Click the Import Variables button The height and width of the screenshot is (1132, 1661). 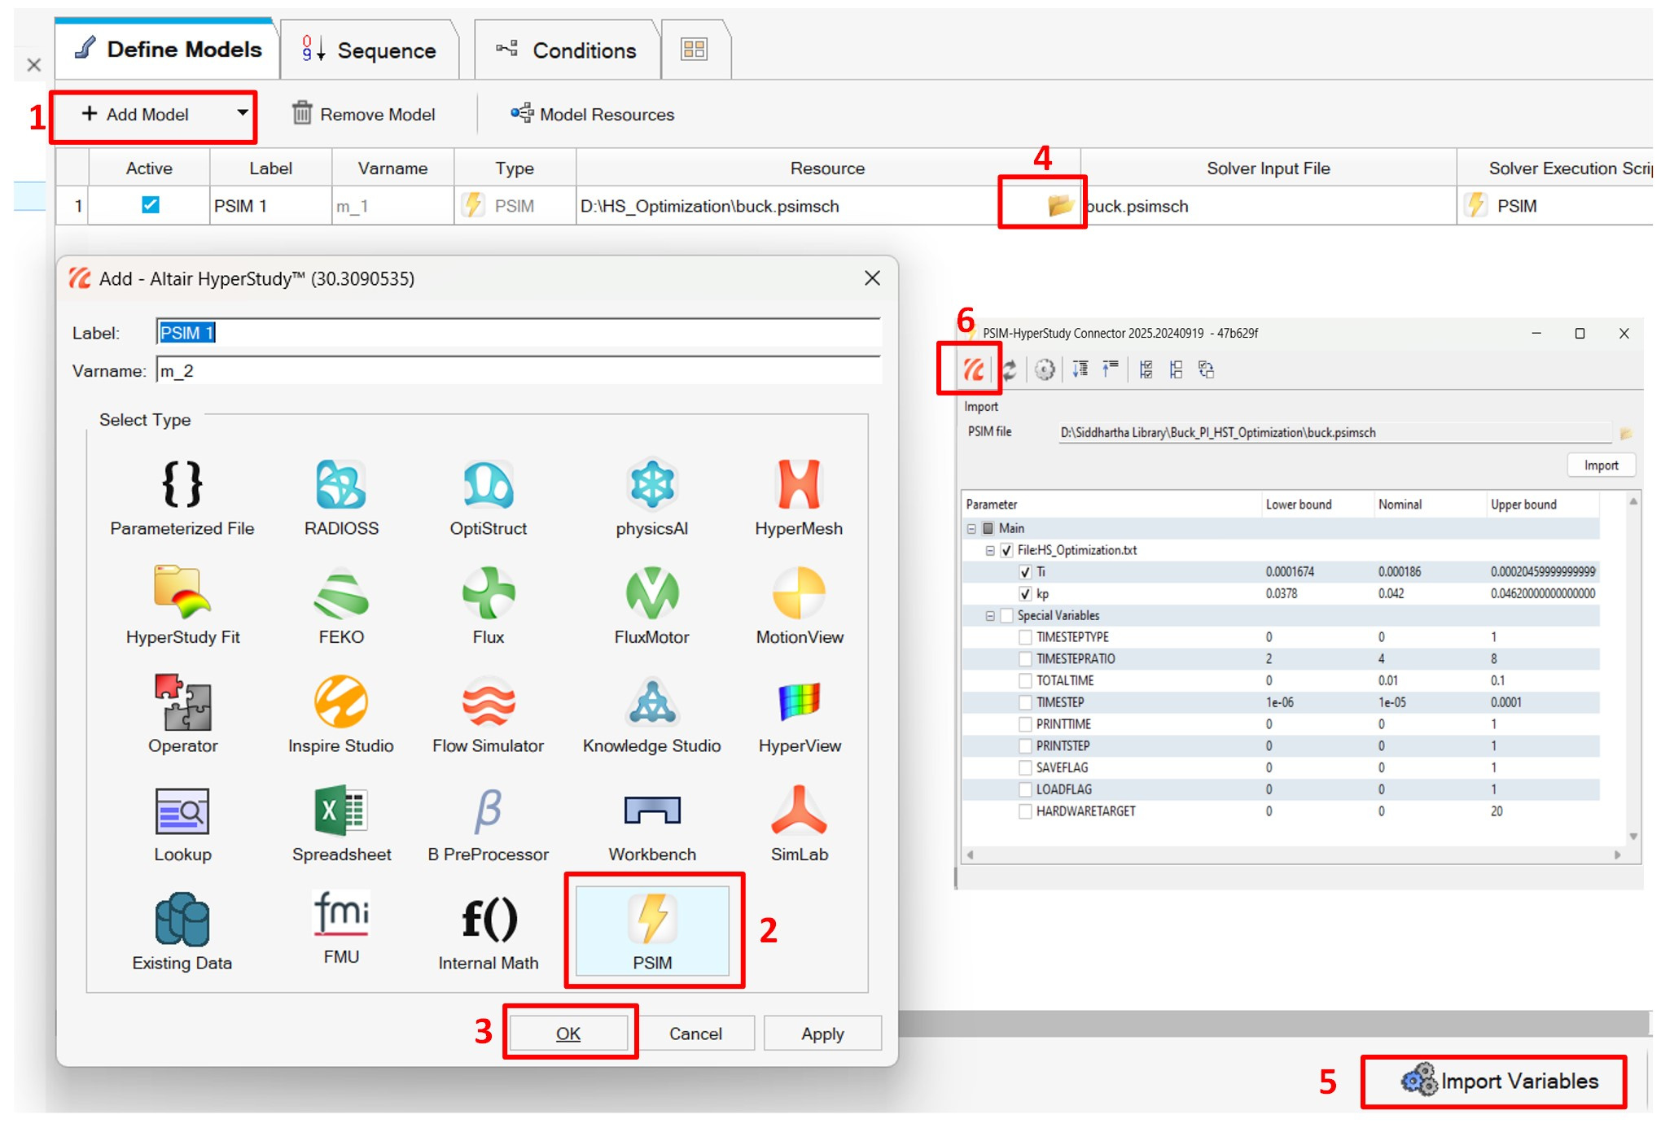coord(1499,1081)
